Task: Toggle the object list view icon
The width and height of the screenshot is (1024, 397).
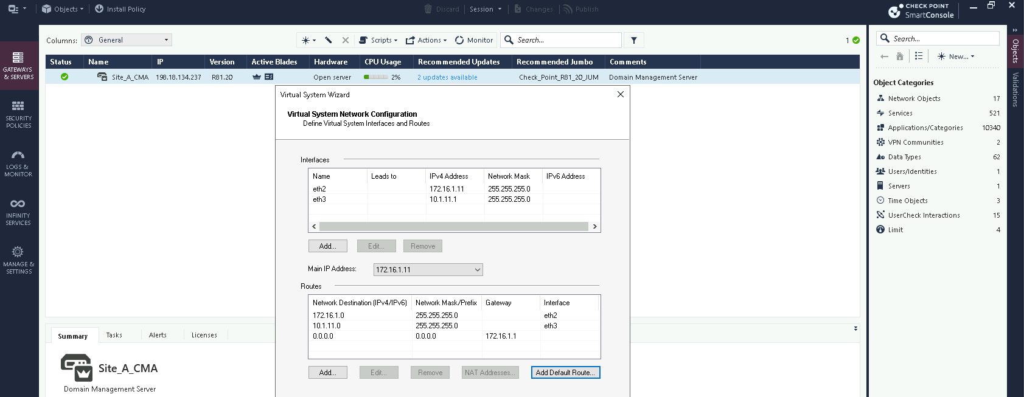Action: coord(919,56)
